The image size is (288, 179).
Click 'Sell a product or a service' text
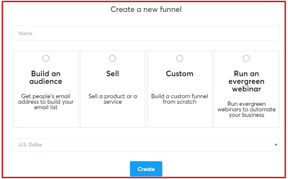113,99
